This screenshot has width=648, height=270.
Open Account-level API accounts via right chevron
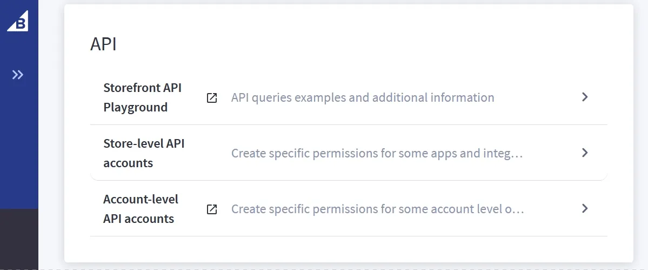click(x=584, y=209)
